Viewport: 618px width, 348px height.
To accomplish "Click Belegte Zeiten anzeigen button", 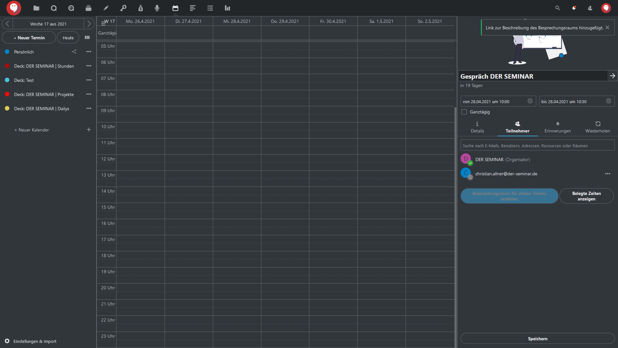I will [x=586, y=196].
